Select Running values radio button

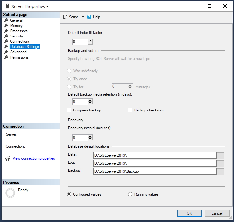click(130, 194)
